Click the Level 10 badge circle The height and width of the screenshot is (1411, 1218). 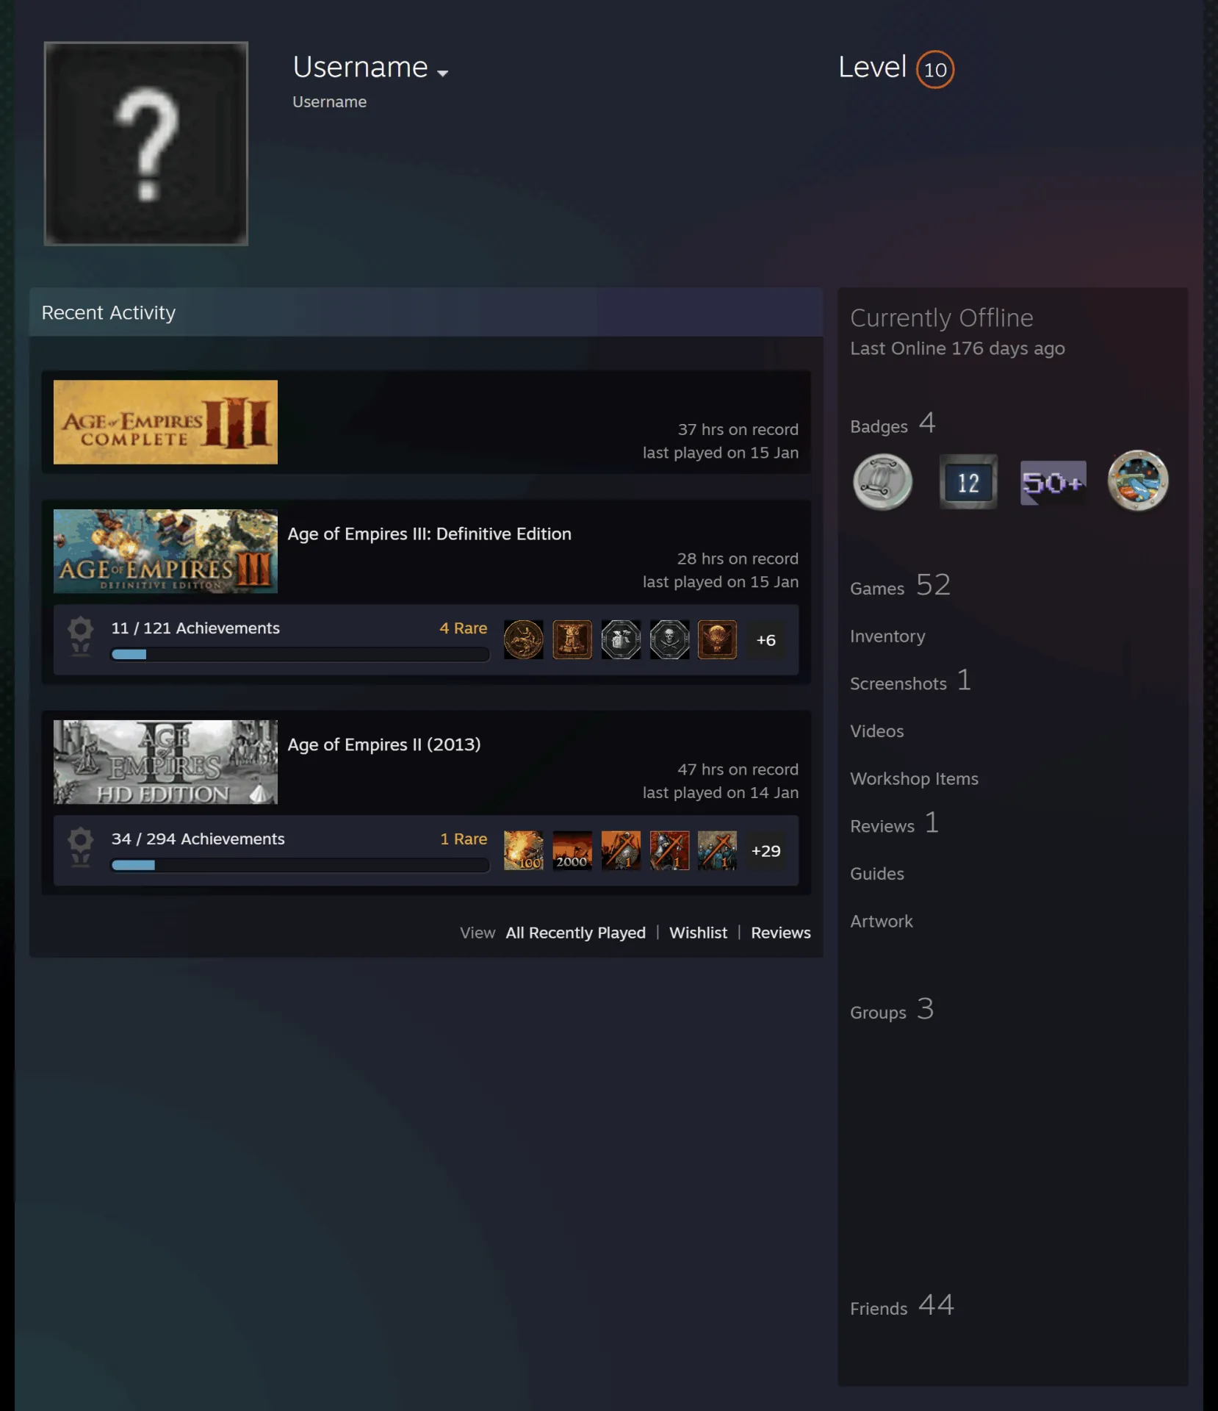[x=934, y=70]
